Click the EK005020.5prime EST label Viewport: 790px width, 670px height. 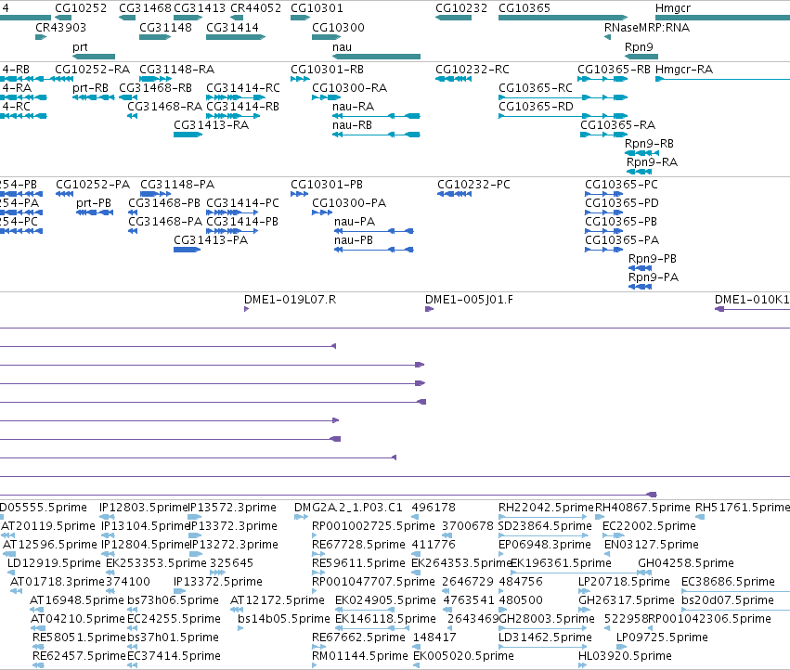(x=463, y=656)
